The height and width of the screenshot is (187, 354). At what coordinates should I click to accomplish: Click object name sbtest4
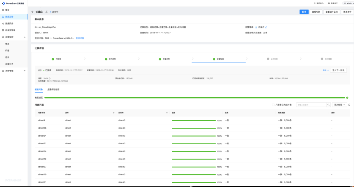pyautogui.click(x=42, y=121)
